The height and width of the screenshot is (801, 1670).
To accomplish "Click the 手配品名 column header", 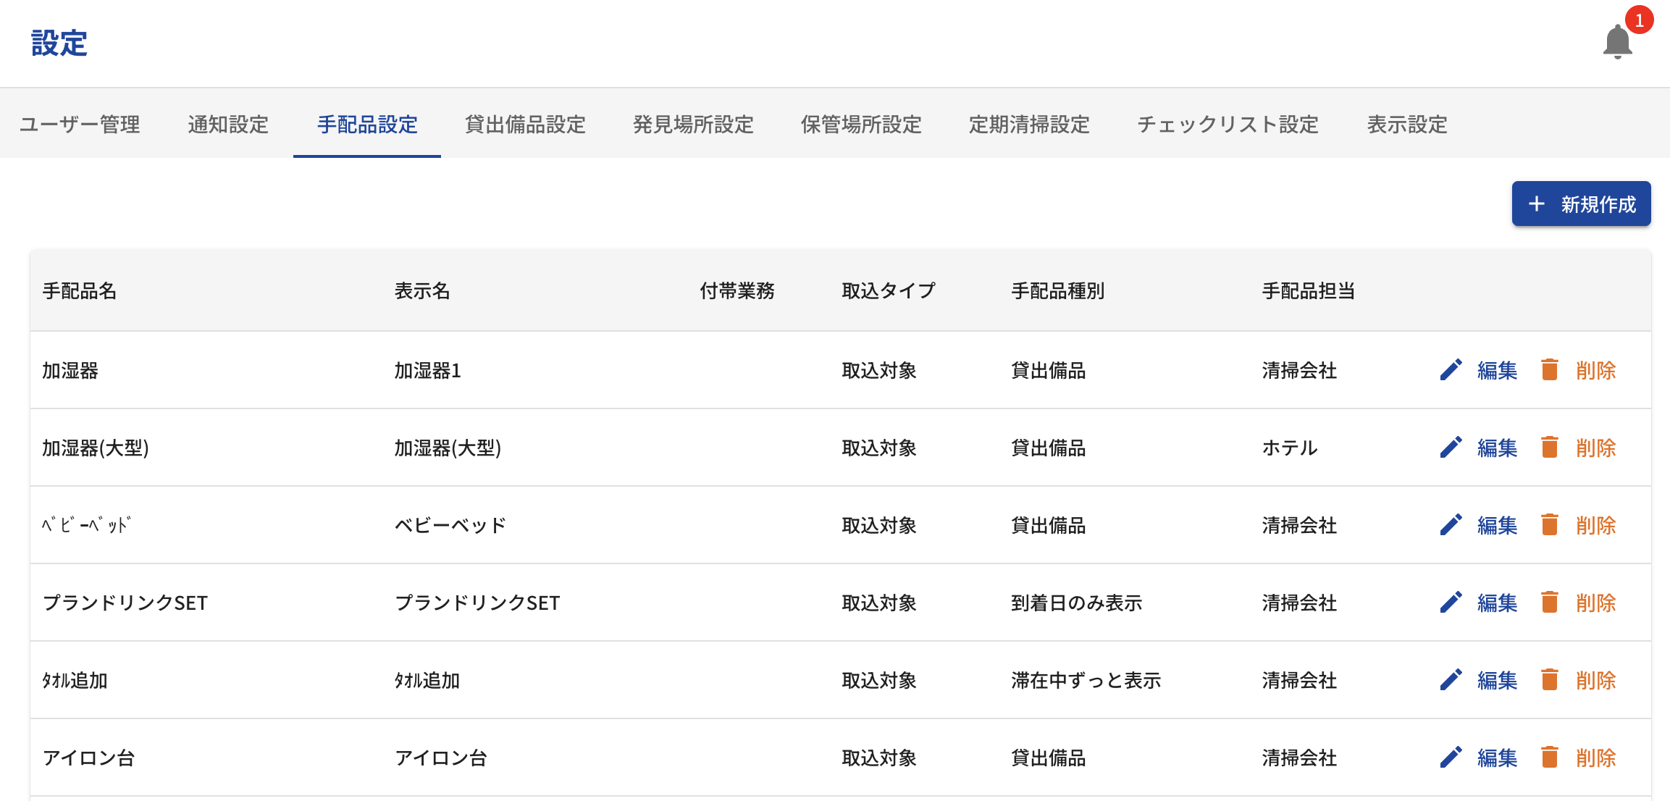I will [80, 291].
